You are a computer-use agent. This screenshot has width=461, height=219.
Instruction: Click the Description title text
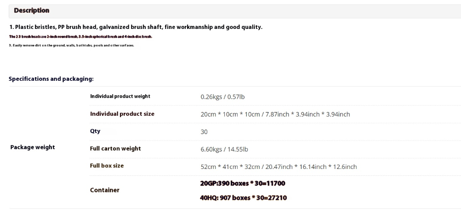(31, 11)
